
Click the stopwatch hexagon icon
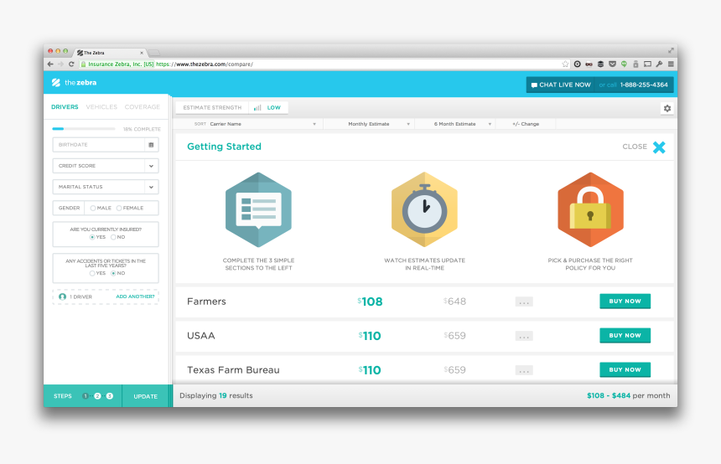[x=424, y=209]
